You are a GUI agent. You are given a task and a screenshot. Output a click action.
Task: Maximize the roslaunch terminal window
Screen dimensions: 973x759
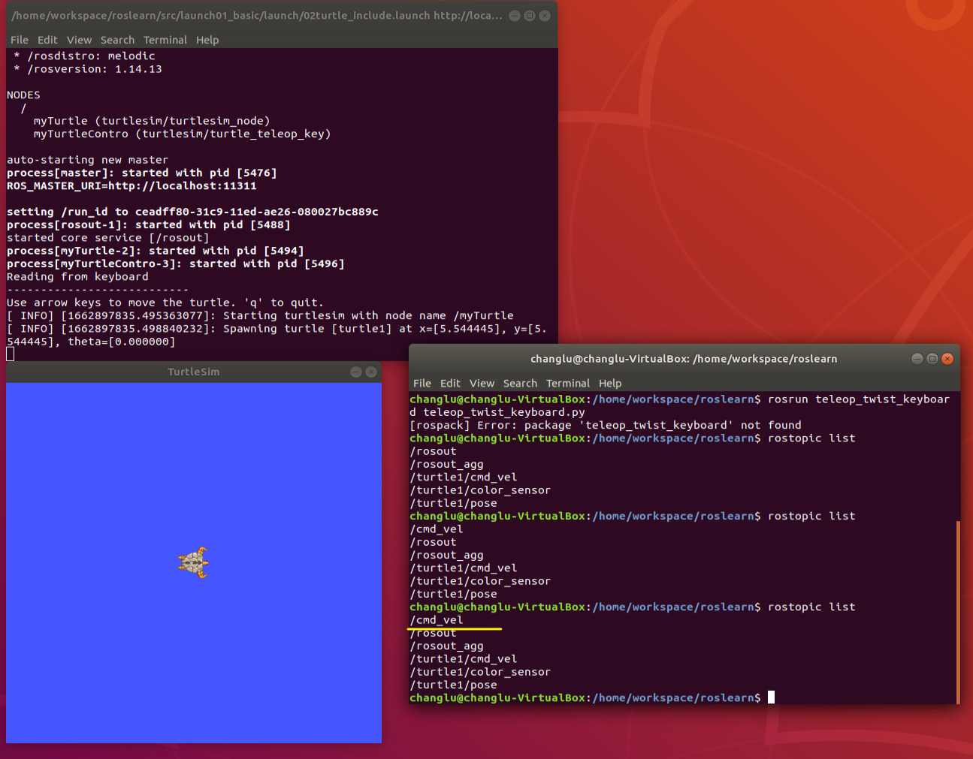pyautogui.click(x=530, y=16)
